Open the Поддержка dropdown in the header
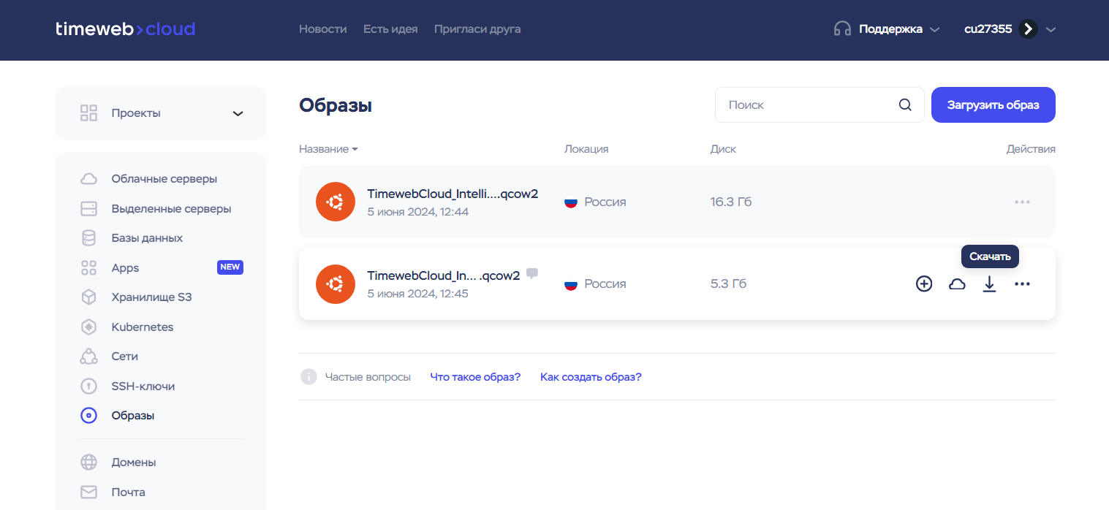This screenshot has width=1109, height=510. pos(887,29)
